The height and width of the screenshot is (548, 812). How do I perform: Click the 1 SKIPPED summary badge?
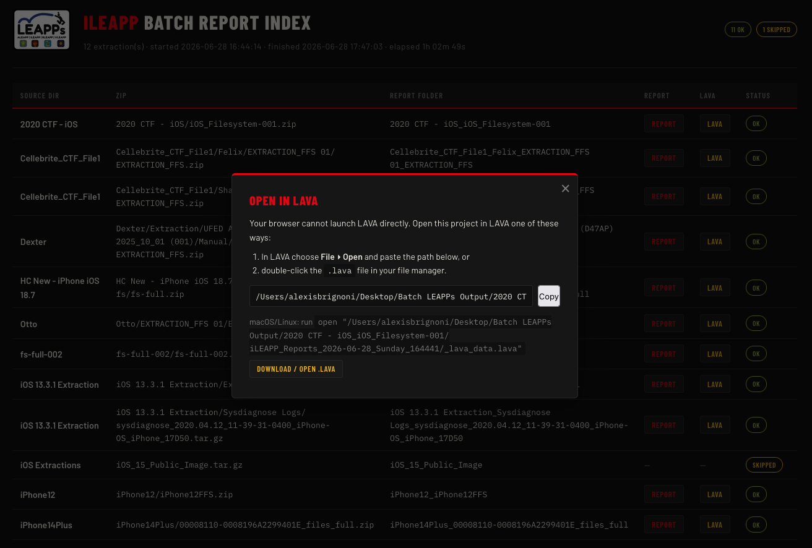[x=776, y=29]
